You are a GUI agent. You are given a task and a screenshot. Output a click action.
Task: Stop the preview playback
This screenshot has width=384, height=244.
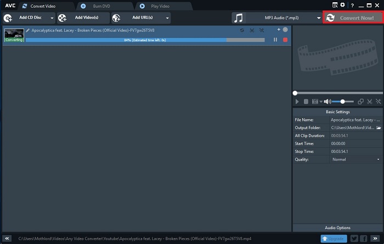pos(306,102)
